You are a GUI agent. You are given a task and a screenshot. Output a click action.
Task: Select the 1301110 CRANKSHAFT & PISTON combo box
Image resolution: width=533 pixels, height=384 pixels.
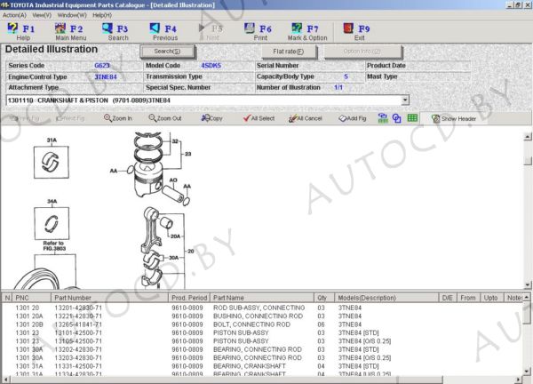(207, 100)
